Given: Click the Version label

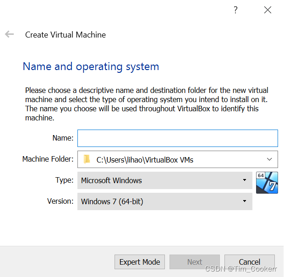Looking at the screenshot, I should (60, 201).
